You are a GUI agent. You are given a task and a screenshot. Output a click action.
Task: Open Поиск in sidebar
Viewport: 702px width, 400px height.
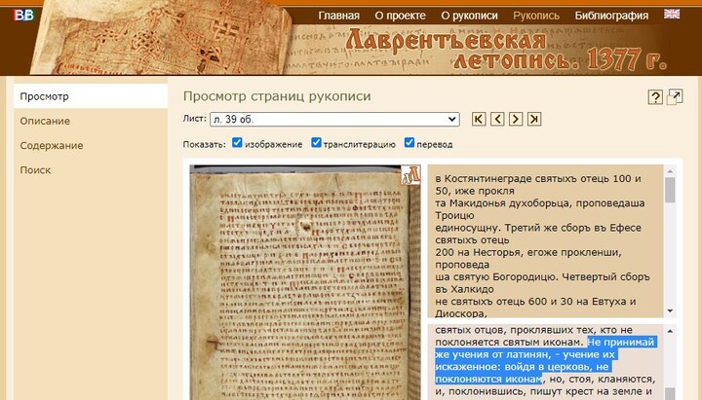[35, 170]
